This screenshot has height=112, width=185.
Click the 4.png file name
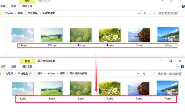110,99
